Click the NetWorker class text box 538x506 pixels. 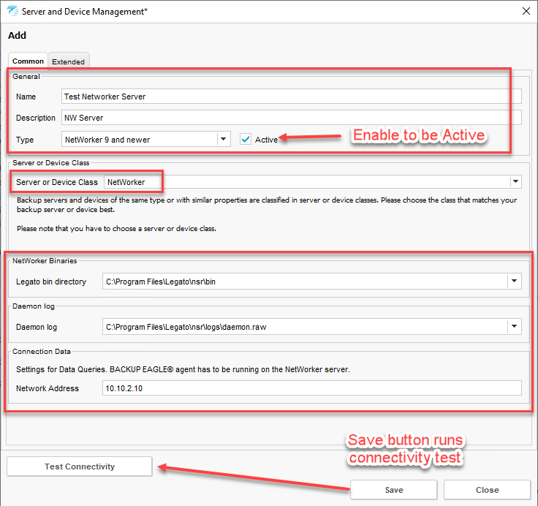point(307,181)
